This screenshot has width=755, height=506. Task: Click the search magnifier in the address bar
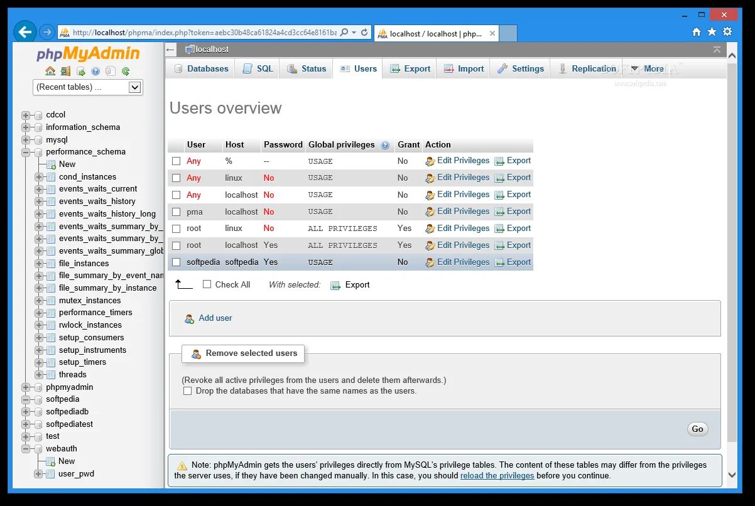(344, 32)
